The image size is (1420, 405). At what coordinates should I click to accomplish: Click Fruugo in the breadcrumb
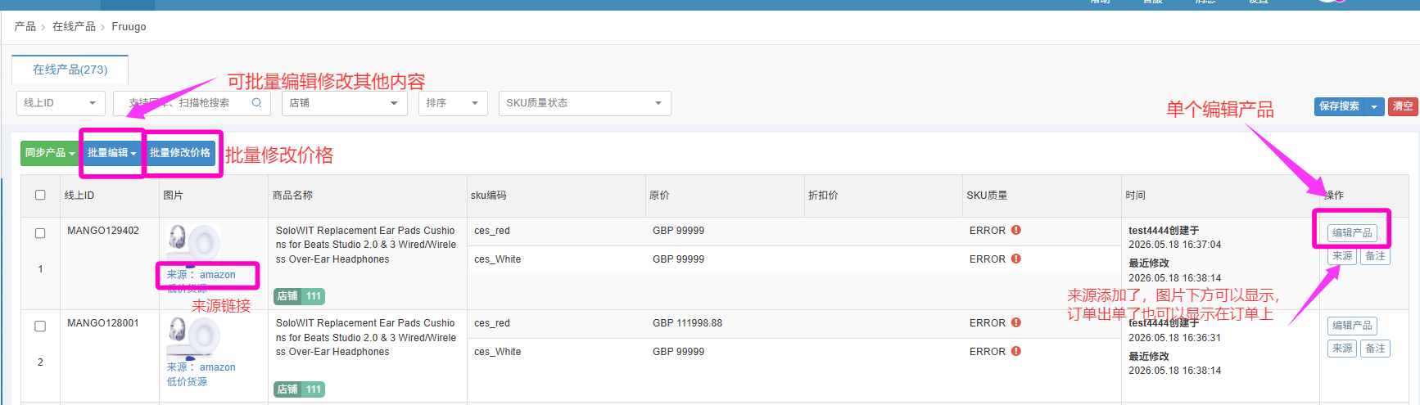coord(129,27)
